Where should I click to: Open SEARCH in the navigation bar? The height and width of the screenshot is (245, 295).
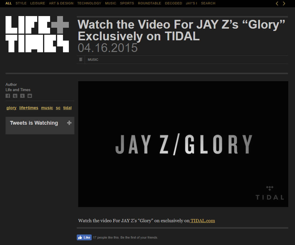click(208, 4)
